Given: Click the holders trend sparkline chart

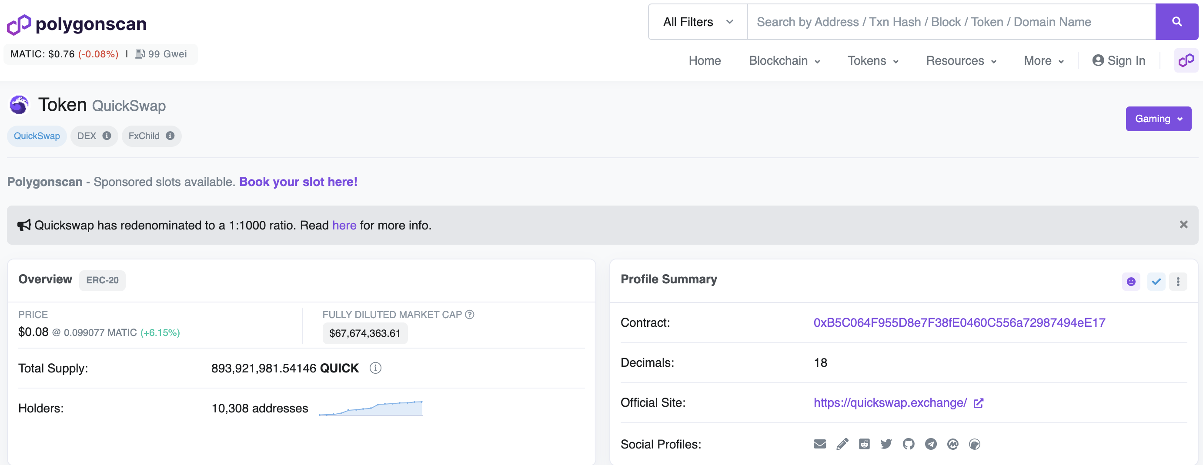Looking at the screenshot, I should 371,408.
